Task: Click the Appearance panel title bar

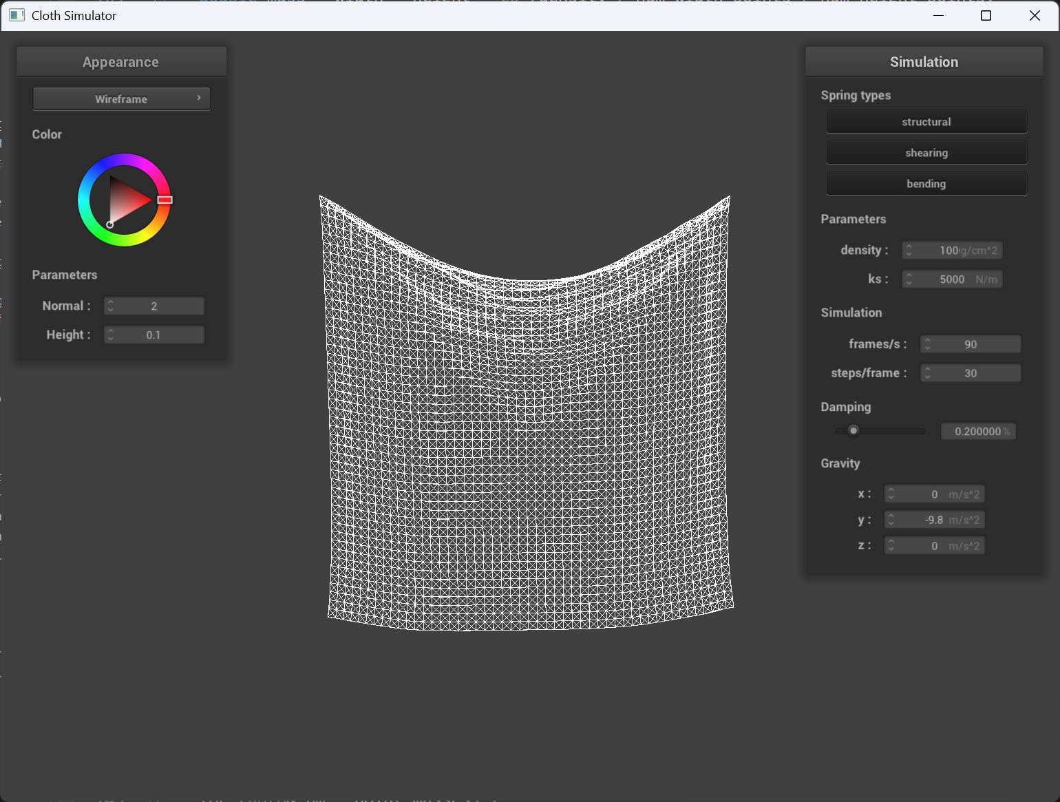Action: click(121, 62)
